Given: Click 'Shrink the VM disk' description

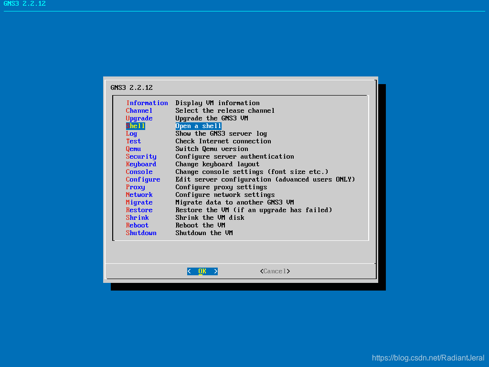Looking at the screenshot, I should pyautogui.click(x=210, y=218).
